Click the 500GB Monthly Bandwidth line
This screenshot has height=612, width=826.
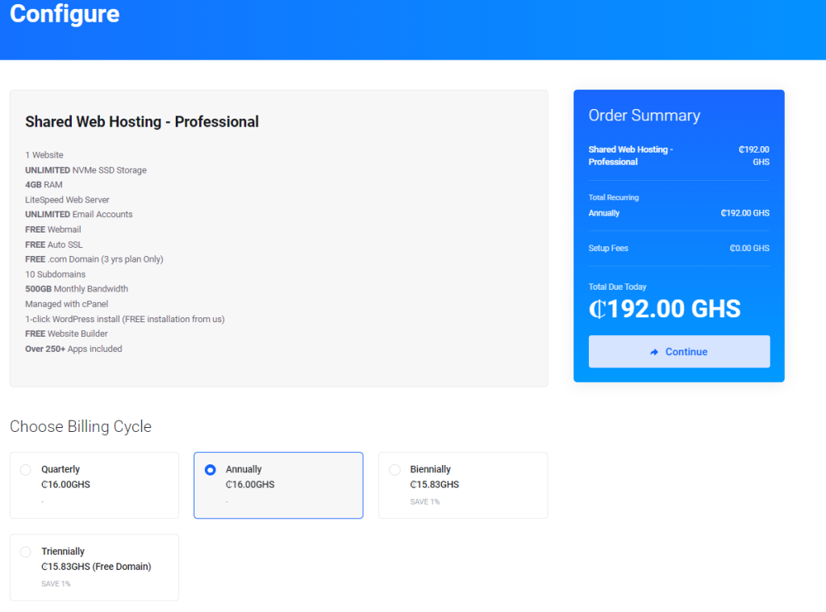tap(77, 289)
